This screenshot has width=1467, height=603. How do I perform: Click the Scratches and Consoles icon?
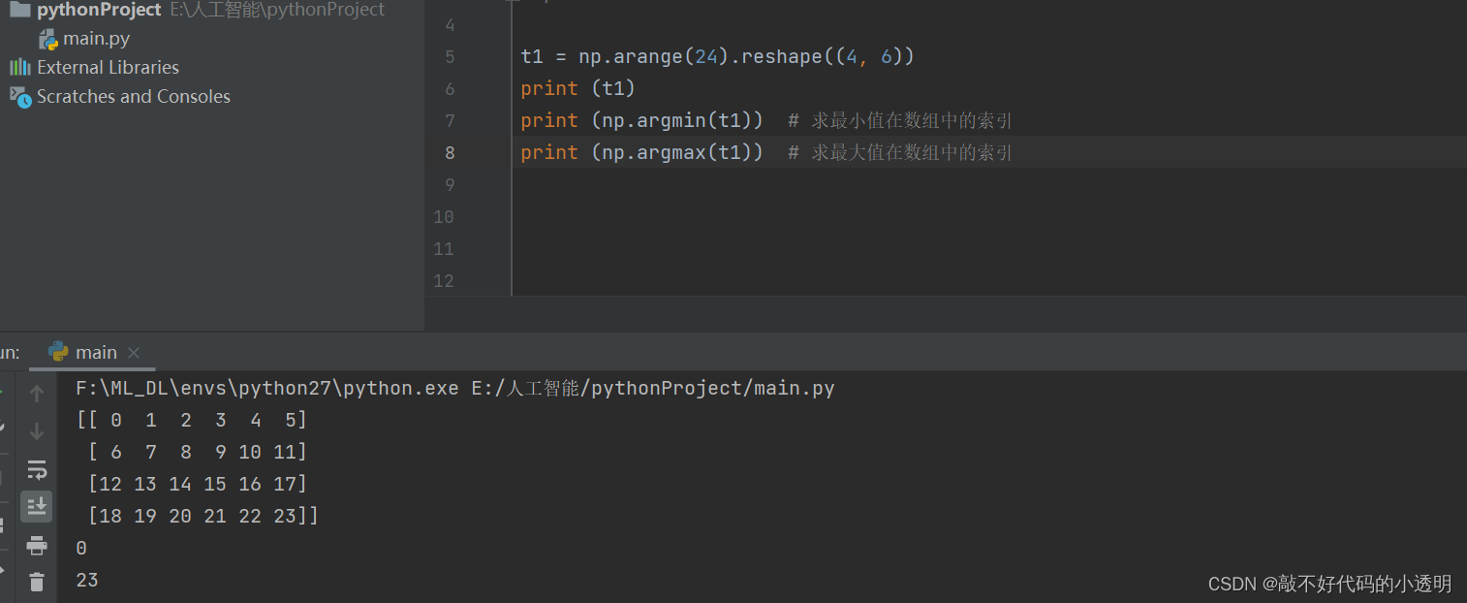20,97
